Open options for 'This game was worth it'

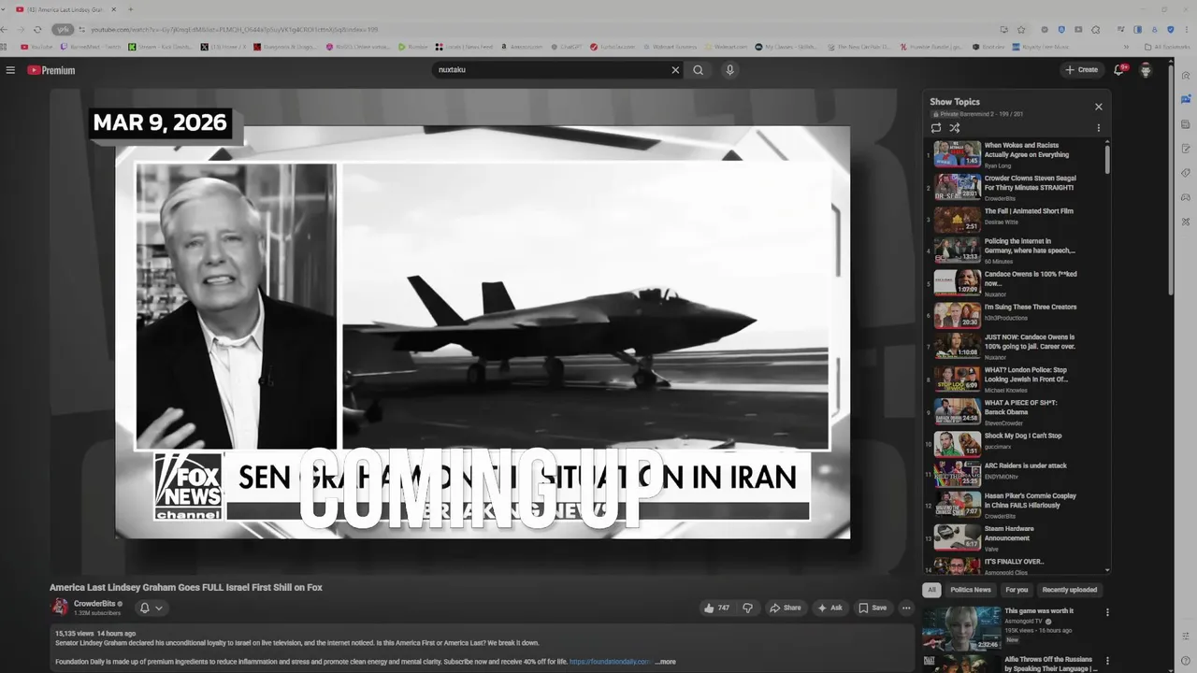(1107, 613)
